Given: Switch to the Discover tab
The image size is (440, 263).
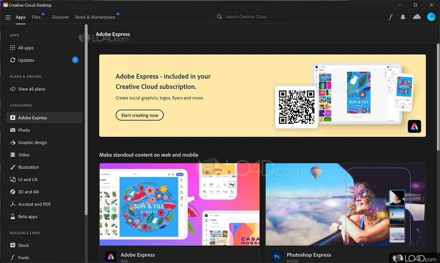Looking at the screenshot, I should click(x=60, y=17).
